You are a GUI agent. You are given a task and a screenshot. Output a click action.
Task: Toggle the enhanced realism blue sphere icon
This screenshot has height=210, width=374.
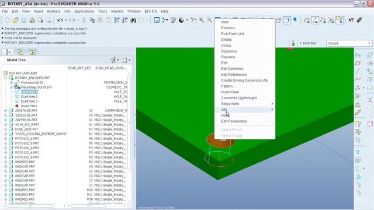295,20
